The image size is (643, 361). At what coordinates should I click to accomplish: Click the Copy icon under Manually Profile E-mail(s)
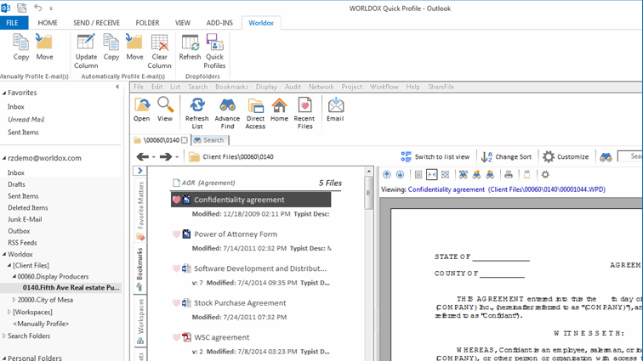[x=21, y=42]
